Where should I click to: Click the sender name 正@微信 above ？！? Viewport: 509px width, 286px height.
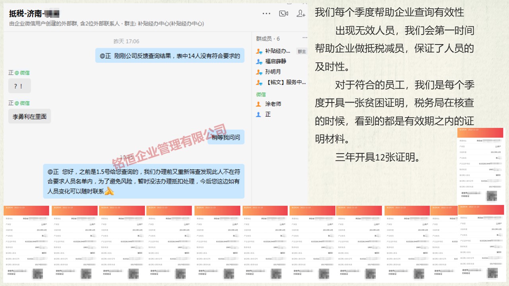pyautogui.click(x=19, y=73)
